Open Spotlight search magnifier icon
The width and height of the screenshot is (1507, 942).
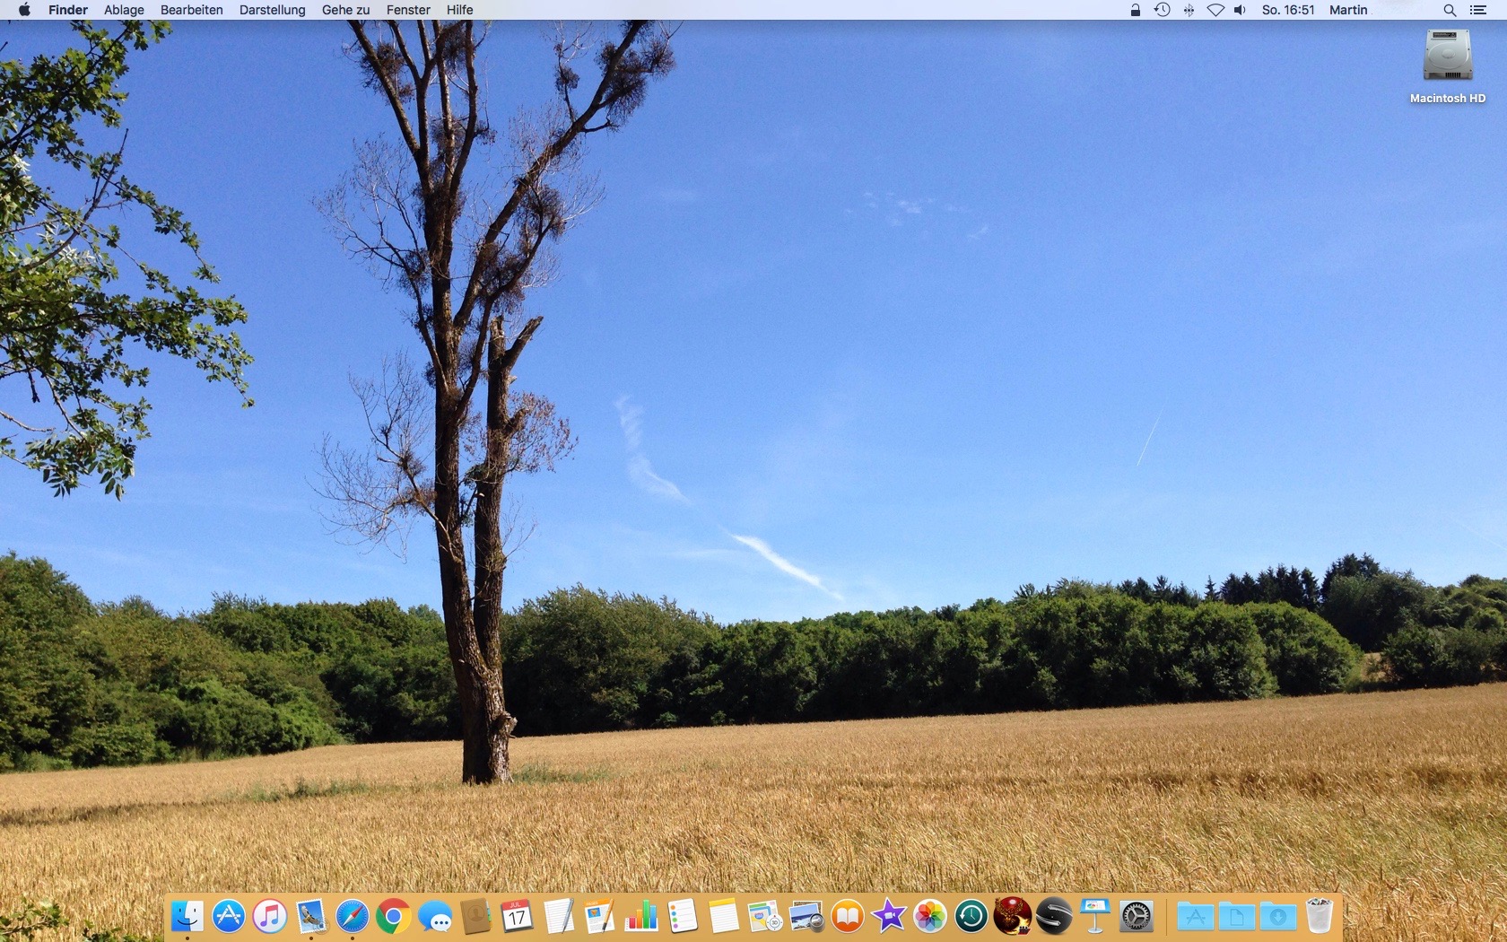1449,10
